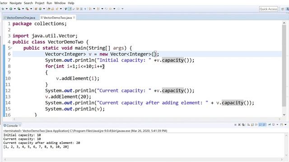Toggle Pin Console button
289x162 pixels.
270,125
